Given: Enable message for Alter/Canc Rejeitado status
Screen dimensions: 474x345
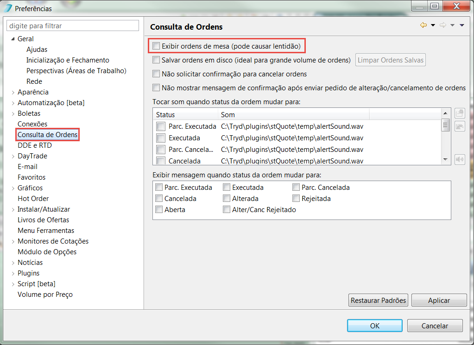Looking at the screenshot, I should coord(227,209).
